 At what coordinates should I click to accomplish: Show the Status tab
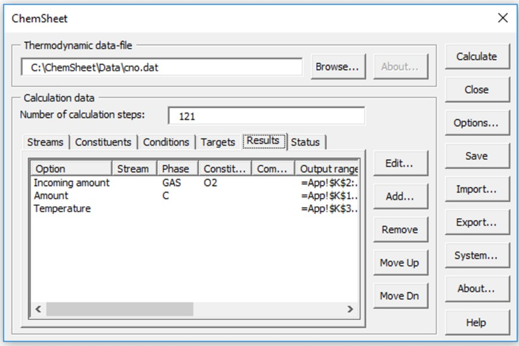coord(305,142)
